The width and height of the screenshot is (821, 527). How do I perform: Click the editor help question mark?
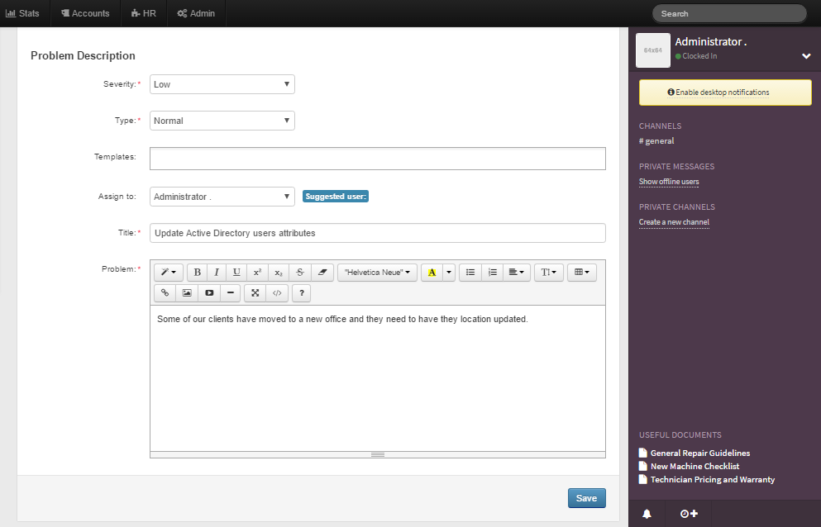tap(301, 292)
